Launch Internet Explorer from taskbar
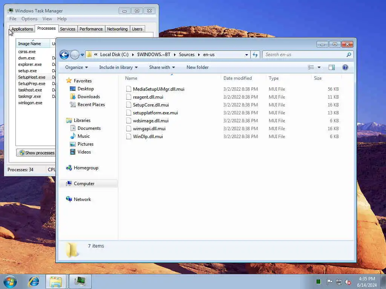The width and height of the screenshot is (386, 289). (x=34, y=281)
